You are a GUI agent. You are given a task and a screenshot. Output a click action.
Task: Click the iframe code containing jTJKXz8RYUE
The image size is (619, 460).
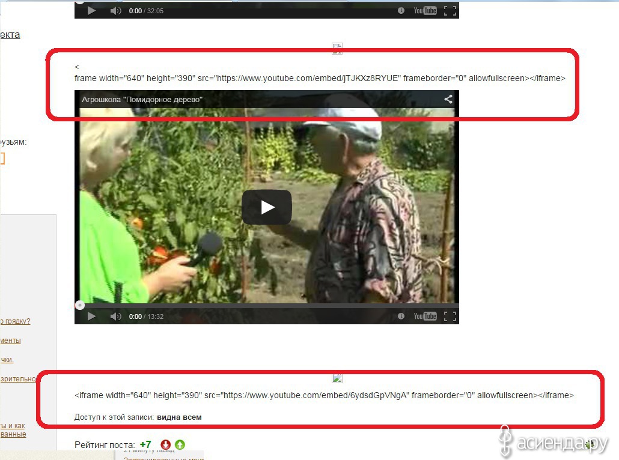click(320, 78)
